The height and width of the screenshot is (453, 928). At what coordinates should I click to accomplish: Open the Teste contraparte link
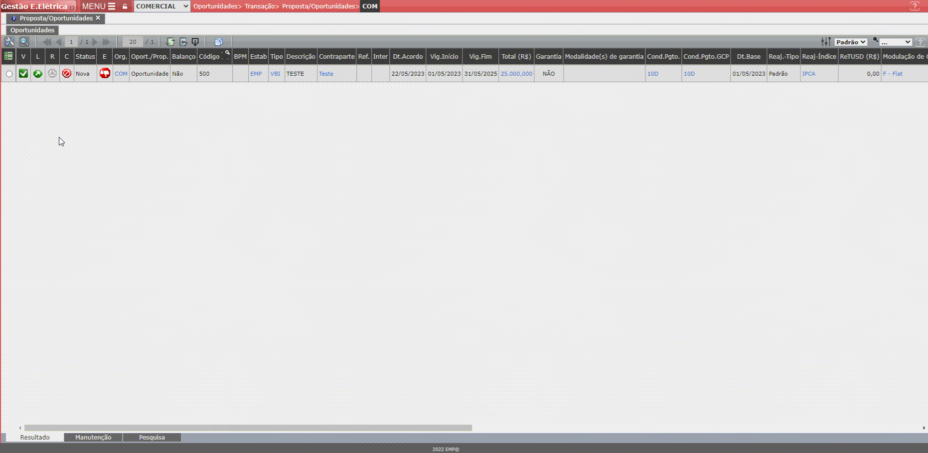[326, 74]
